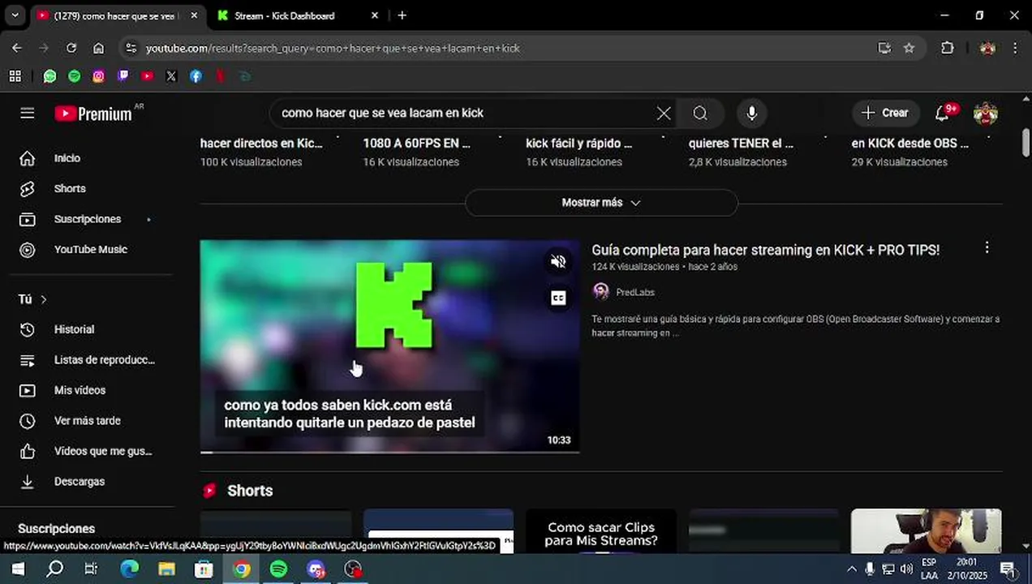Clear the search box with the X
The height and width of the screenshot is (584, 1032).
point(664,113)
